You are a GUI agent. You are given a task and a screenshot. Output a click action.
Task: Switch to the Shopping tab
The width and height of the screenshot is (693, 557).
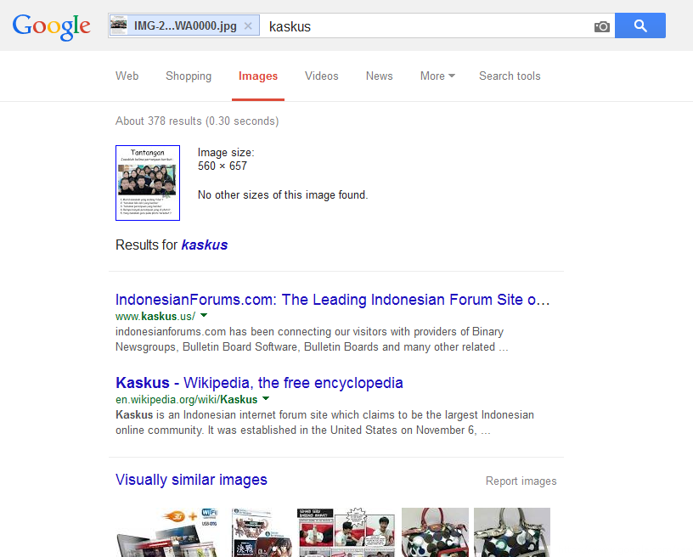[189, 76]
